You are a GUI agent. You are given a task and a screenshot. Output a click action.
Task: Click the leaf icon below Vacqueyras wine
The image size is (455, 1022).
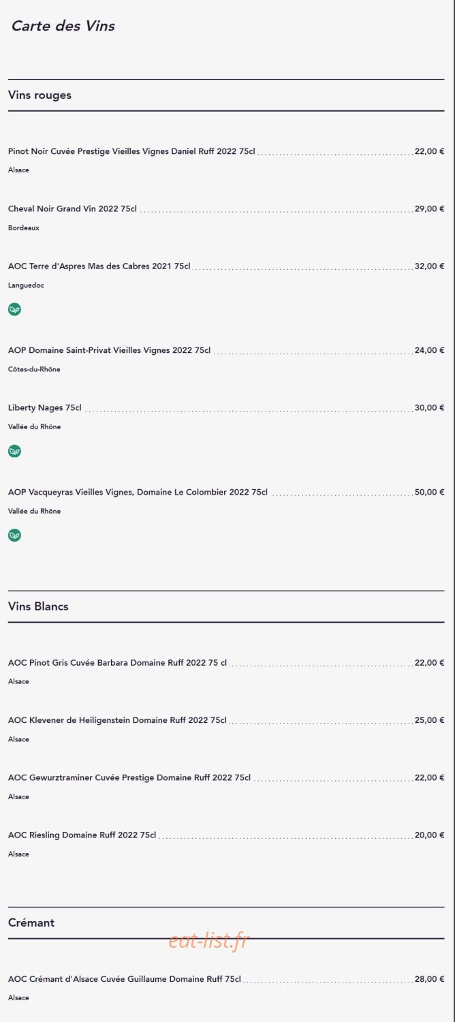tap(14, 536)
